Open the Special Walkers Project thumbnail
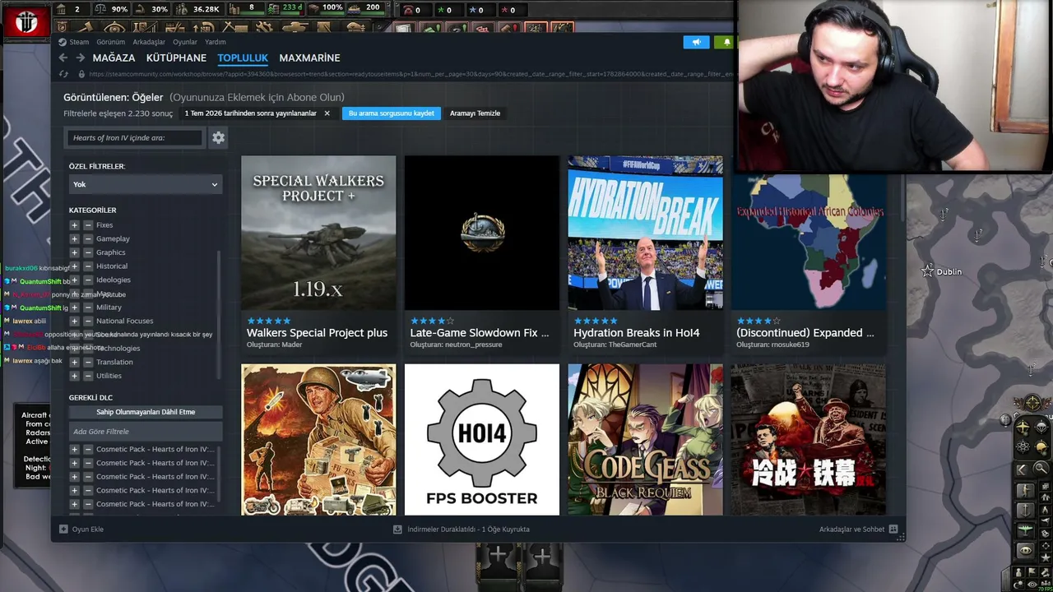Image resolution: width=1053 pixels, height=592 pixels. click(x=318, y=233)
